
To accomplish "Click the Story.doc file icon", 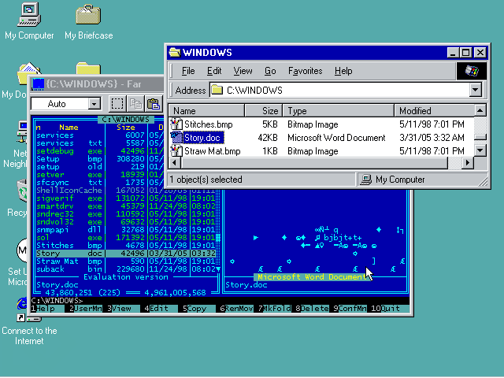I will [x=176, y=138].
